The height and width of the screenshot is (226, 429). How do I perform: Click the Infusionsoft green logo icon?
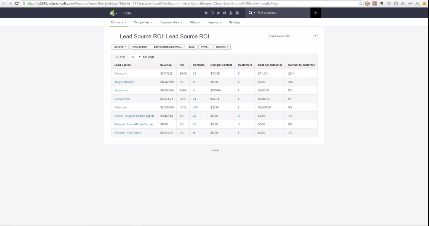(112, 13)
